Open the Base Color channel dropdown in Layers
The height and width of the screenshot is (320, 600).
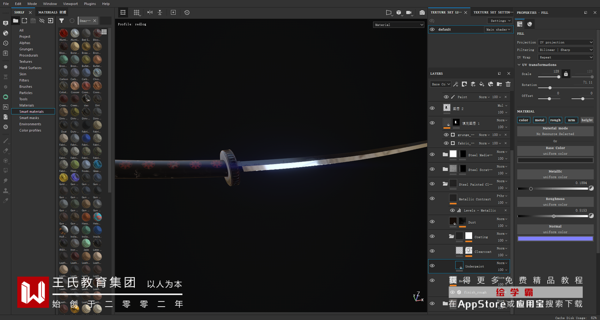441,84
